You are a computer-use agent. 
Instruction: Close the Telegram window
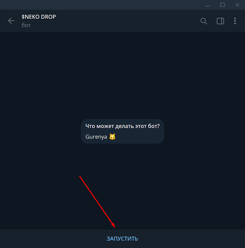pos(237,5)
